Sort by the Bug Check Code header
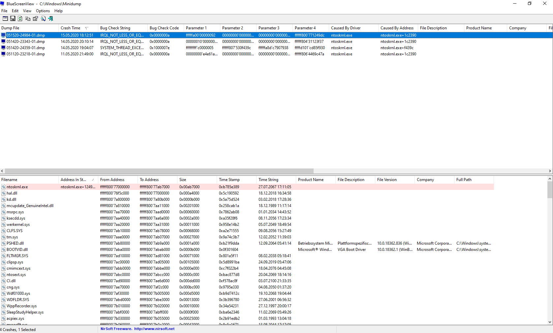The width and height of the screenshot is (553, 333). point(166,28)
